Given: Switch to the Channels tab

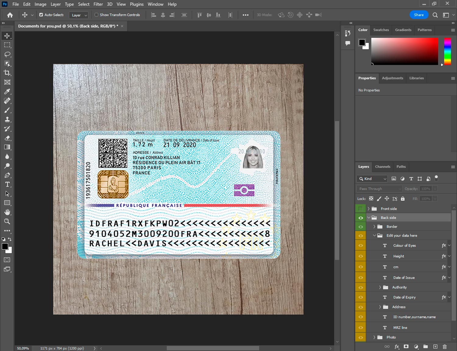Looking at the screenshot, I should point(382,167).
